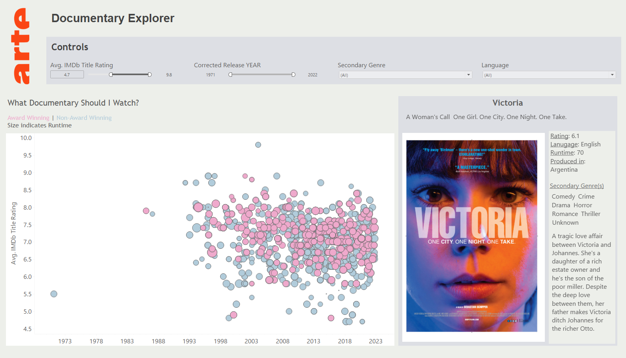Click the 2023 year axis label
626x358 pixels.
coord(376,341)
